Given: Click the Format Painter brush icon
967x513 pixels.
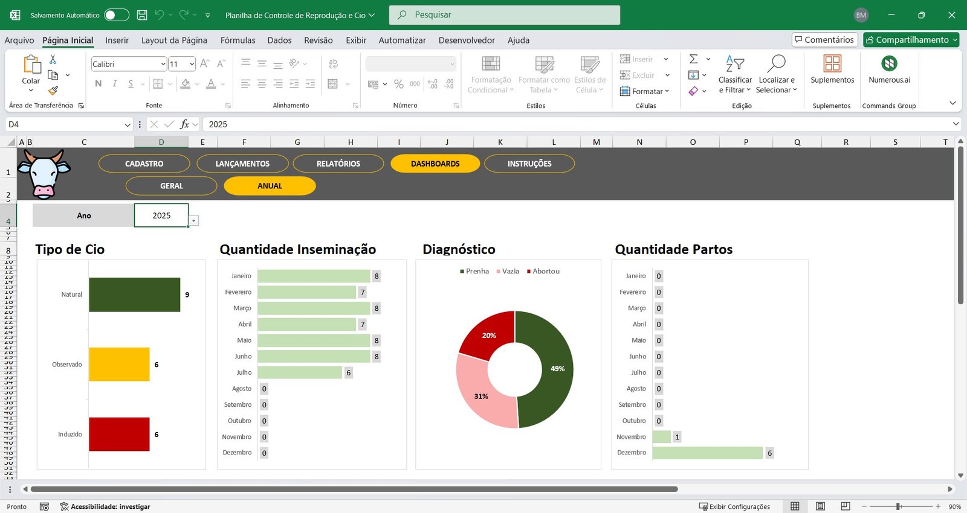Looking at the screenshot, I should pos(53,91).
